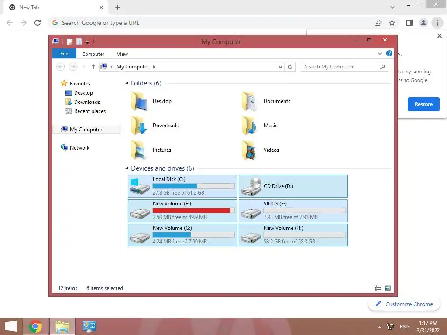Click the Chrome URL search box
The width and height of the screenshot is (447, 335).
211,23
